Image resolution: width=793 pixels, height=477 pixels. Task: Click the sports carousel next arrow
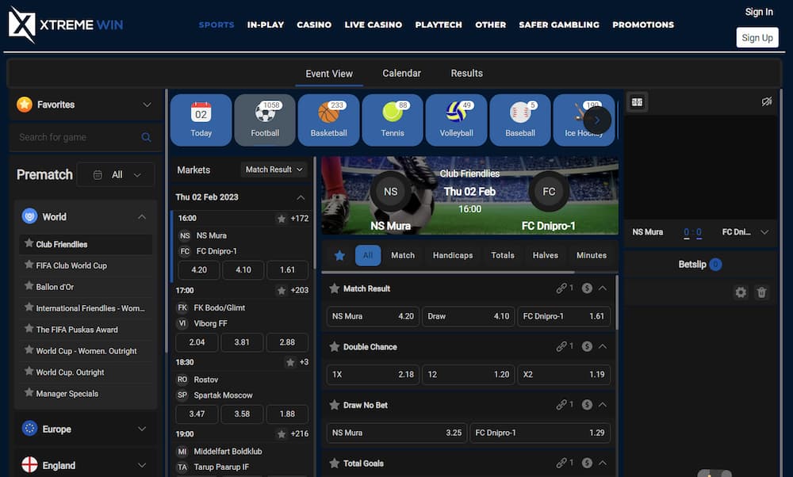click(x=597, y=120)
